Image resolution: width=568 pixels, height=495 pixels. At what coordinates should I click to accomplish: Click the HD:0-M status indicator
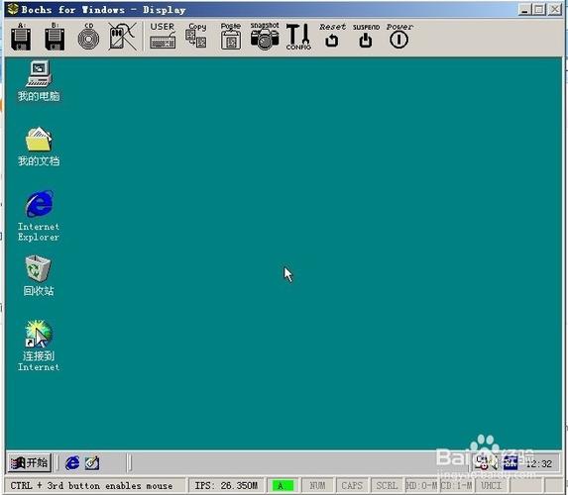tap(422, 485)
